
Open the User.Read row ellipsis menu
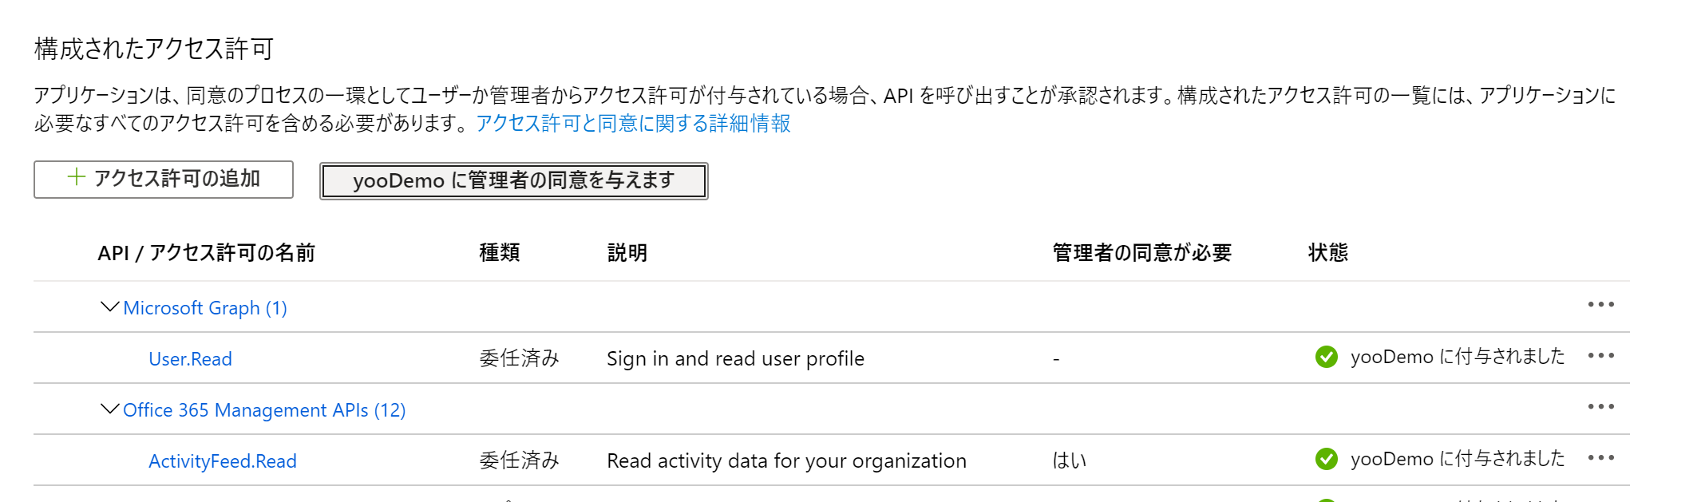pos(1602,356)
